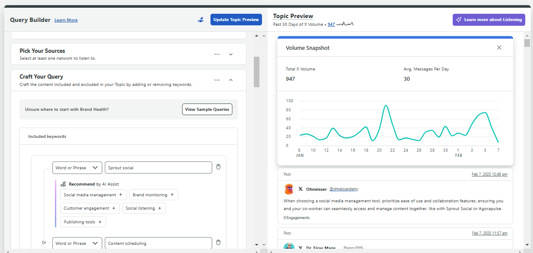Click the Topic Preview vertical scrollbar thumb
This screenshot has width=533, height=253.
point(527,43)
